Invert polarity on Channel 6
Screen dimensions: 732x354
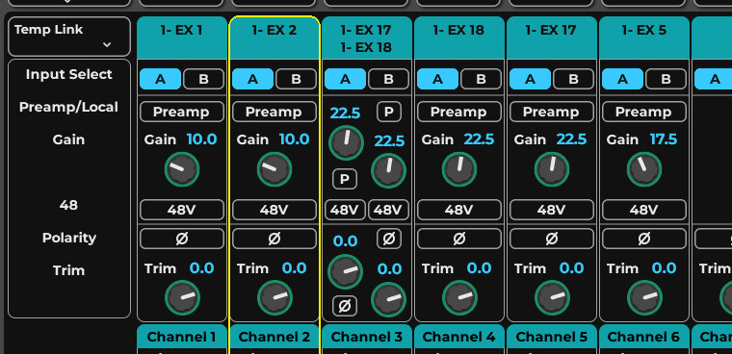pos(643,239)
